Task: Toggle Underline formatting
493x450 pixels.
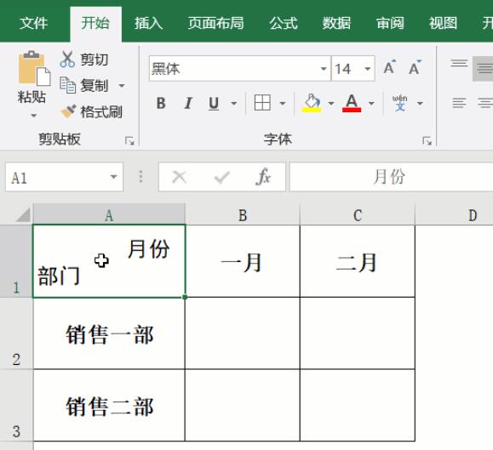Action: (x=214, y=103)
